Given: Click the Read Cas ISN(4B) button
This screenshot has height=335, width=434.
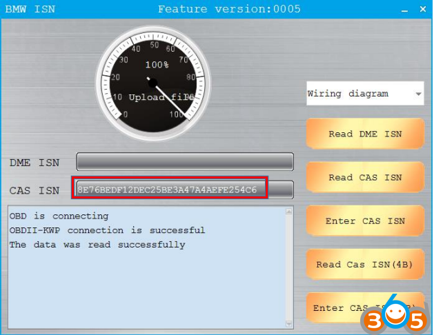Looking at the screenshot, I should click(x=364, y=265).
